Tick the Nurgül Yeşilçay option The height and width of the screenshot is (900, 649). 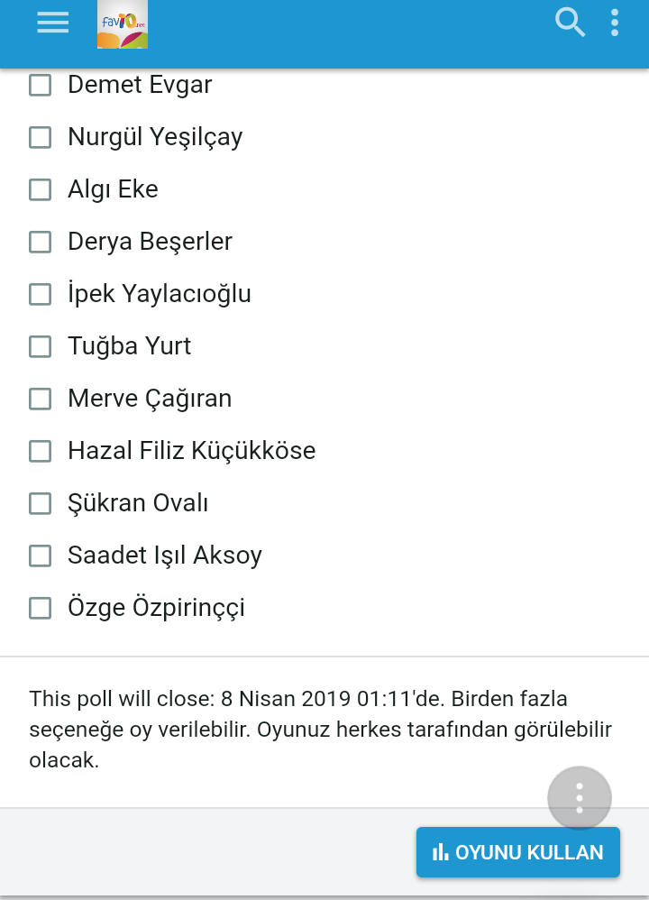41,138
